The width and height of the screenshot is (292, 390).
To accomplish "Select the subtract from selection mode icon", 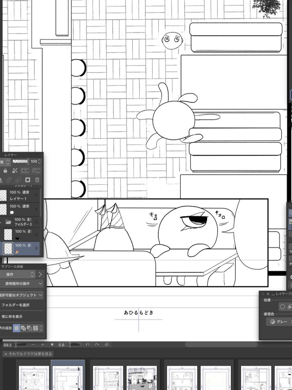I will pos(29,328).
